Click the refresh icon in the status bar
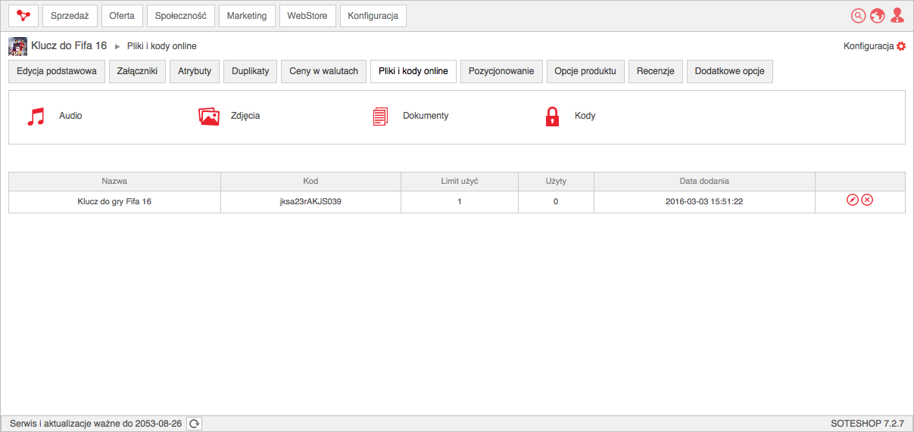Viewport: 914px width, 432px height. 194,424
